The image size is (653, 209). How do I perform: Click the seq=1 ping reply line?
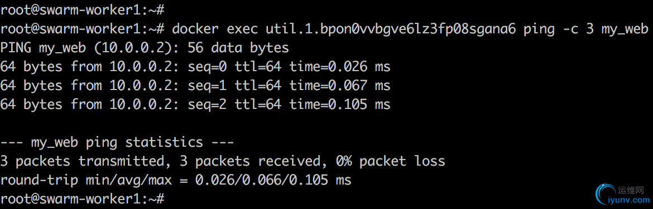[x=195, y=86]
